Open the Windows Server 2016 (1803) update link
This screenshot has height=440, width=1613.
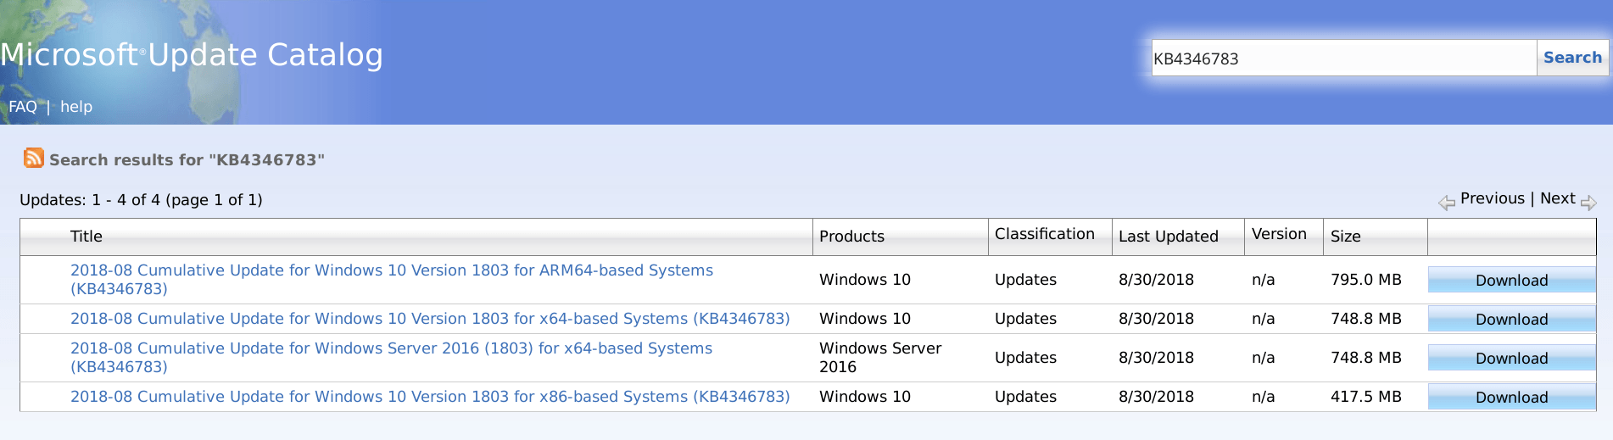coord(391,358)
